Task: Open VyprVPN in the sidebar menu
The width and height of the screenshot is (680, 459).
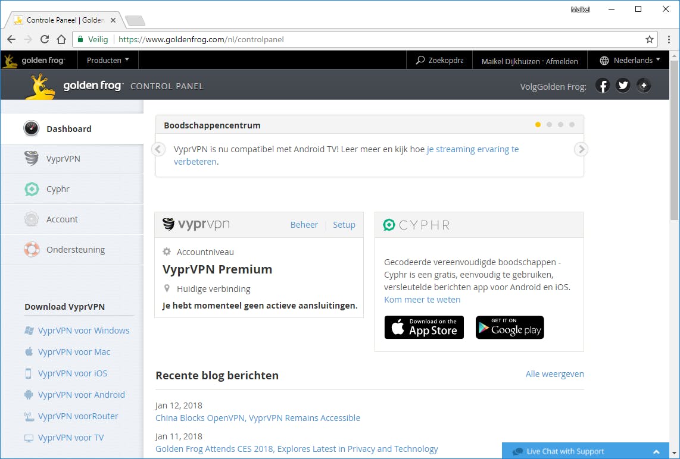Action: [x=63, y=159]
